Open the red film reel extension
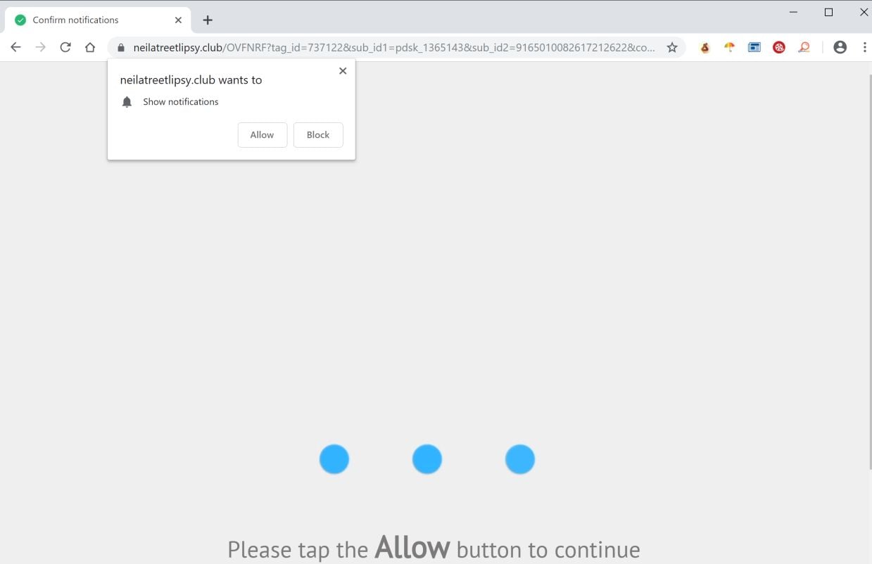 pyautogui.click(x=779, y=48)
